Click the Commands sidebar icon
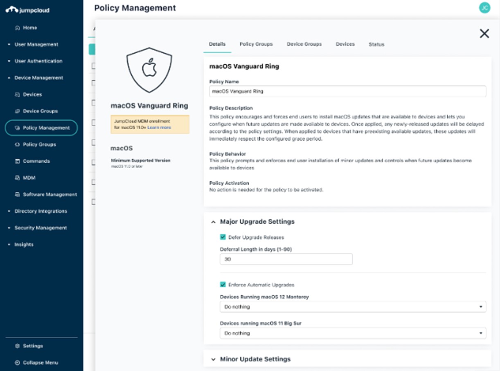 coord(17,161)
